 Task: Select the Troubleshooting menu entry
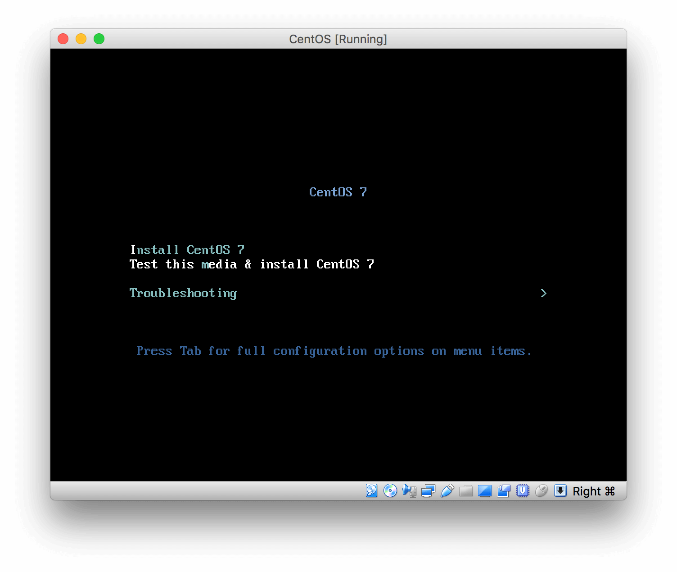(183, 293)
